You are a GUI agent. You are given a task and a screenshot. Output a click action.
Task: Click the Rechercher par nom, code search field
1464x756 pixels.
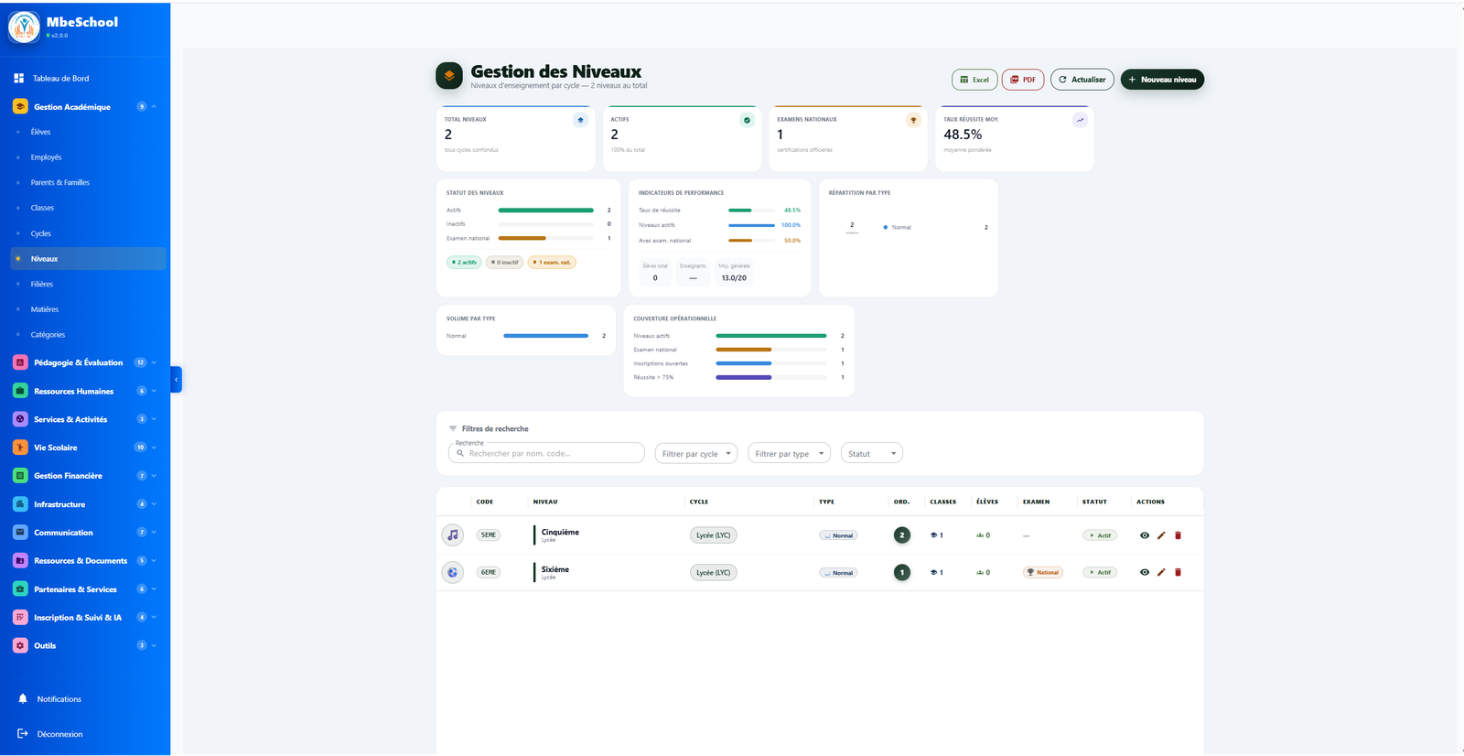point(546,453)
